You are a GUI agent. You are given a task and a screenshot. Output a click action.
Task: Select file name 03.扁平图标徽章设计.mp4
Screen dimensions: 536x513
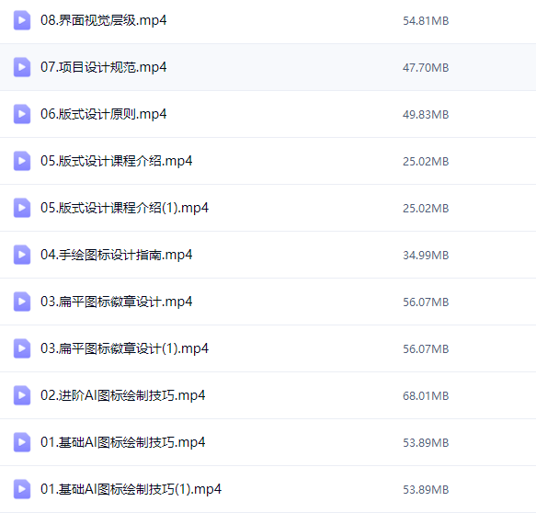tap(116, 302)
